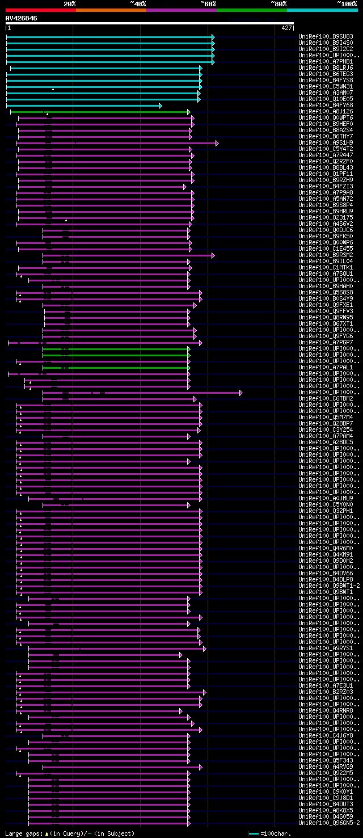Select the UniRef100_Q9FXE1 label
This screenshot has width=363, height=838.
[326, 305]
